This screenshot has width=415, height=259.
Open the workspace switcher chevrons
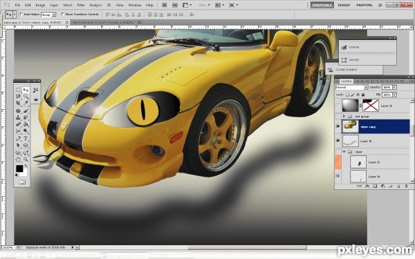(380, 5)
